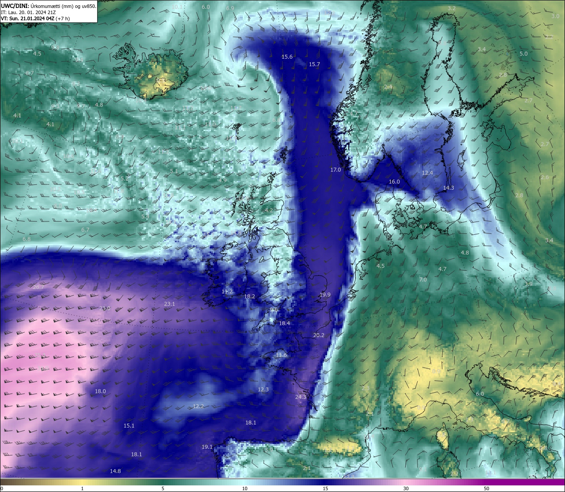This screenshot has height=492, width=565.
Task: Click the 11.6 value on the map
Action: tap(281, 355)
